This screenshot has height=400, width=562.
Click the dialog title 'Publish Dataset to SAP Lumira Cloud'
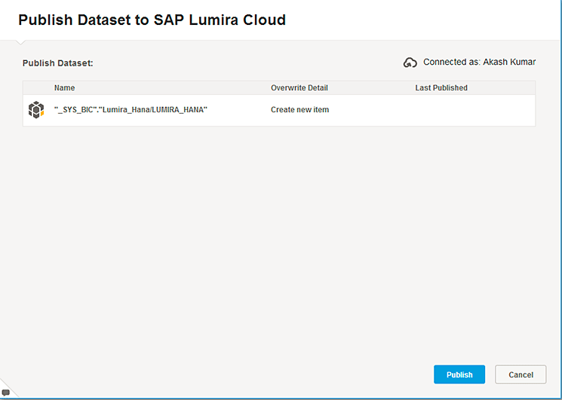pos(152,20)
